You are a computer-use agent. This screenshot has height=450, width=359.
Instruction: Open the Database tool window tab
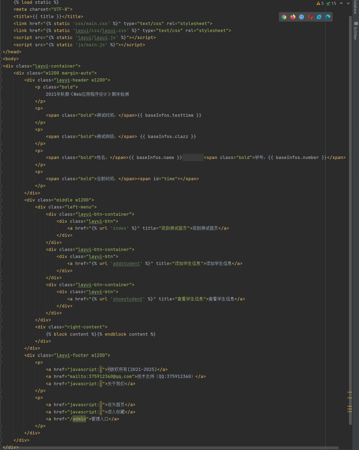click(x=356, y=7)
